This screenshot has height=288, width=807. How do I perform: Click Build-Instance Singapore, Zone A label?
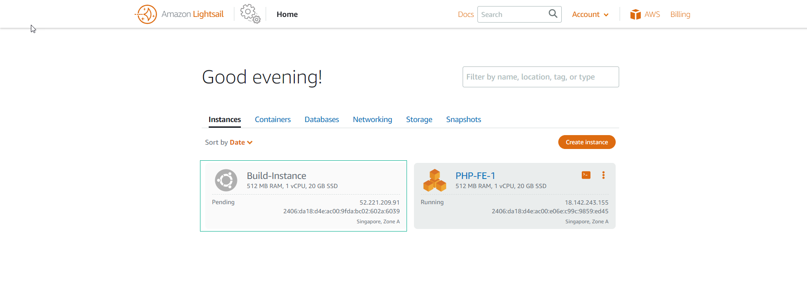pos(378,222)
